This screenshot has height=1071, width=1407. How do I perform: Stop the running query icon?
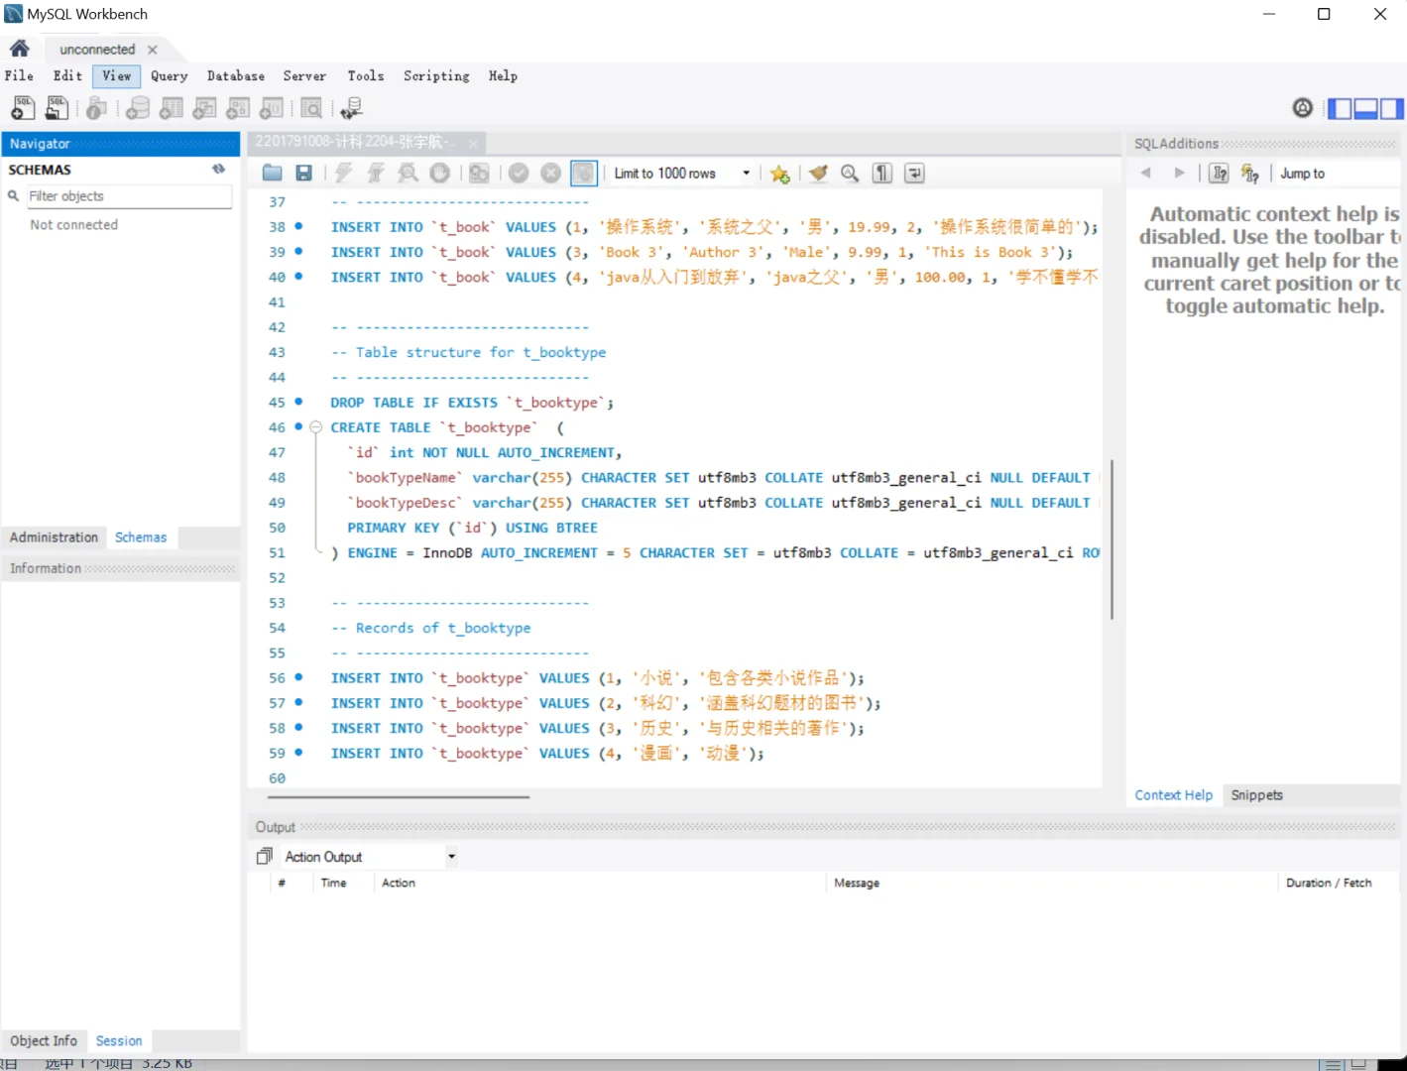coord(440,174)
